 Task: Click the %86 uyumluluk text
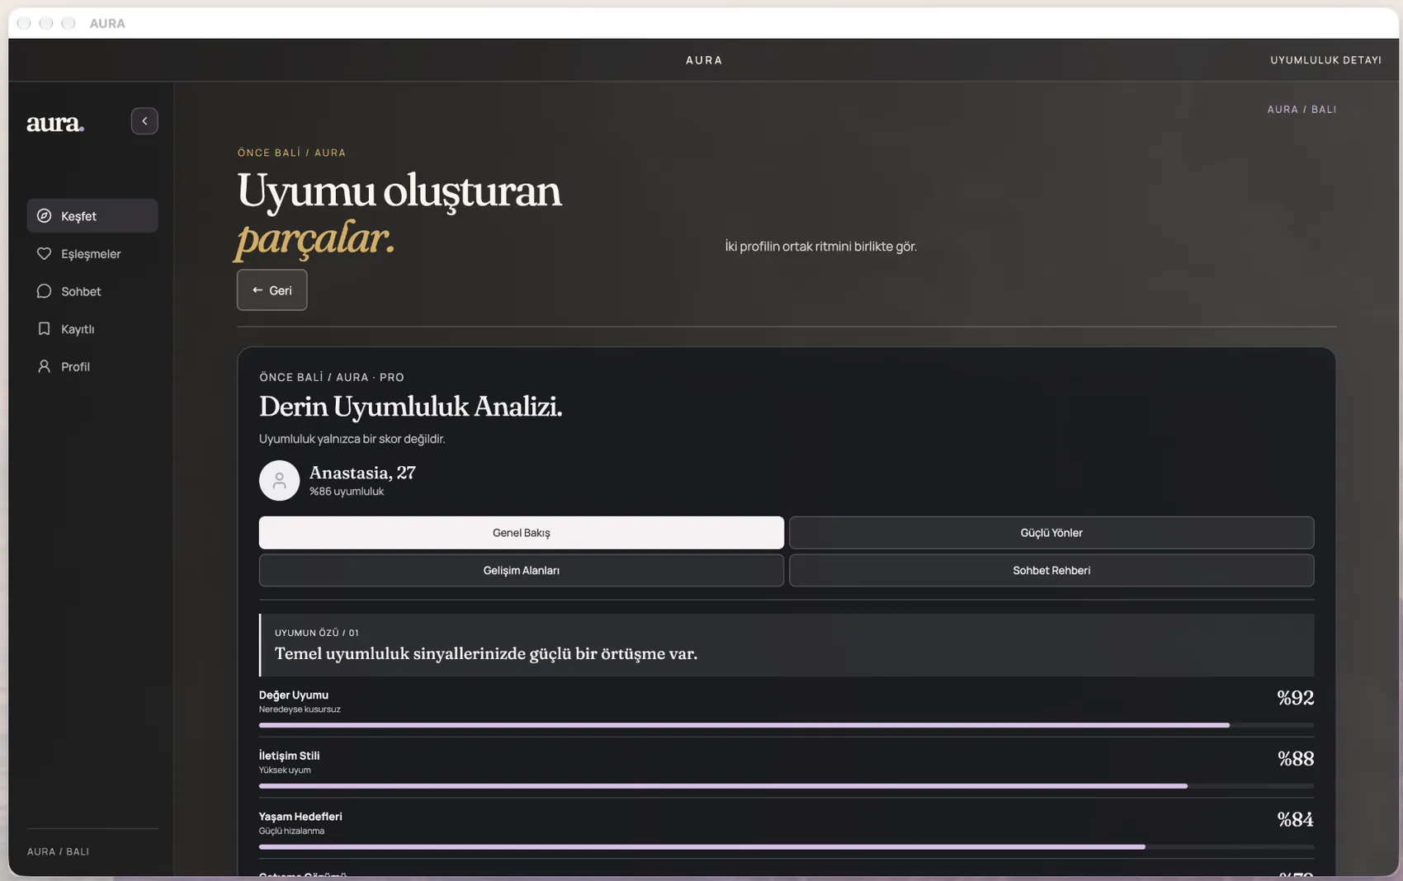347,492
